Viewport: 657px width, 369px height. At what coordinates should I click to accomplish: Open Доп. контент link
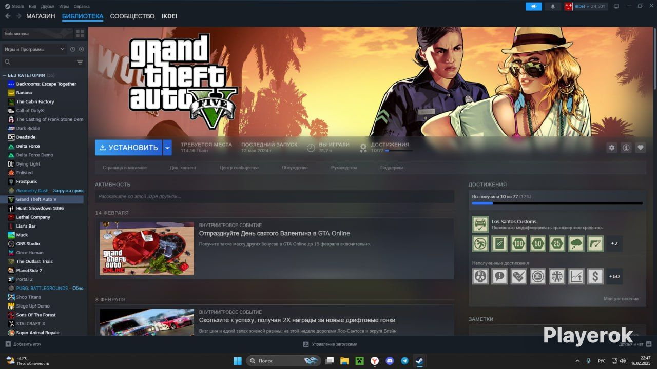click(x=183, y=168)
